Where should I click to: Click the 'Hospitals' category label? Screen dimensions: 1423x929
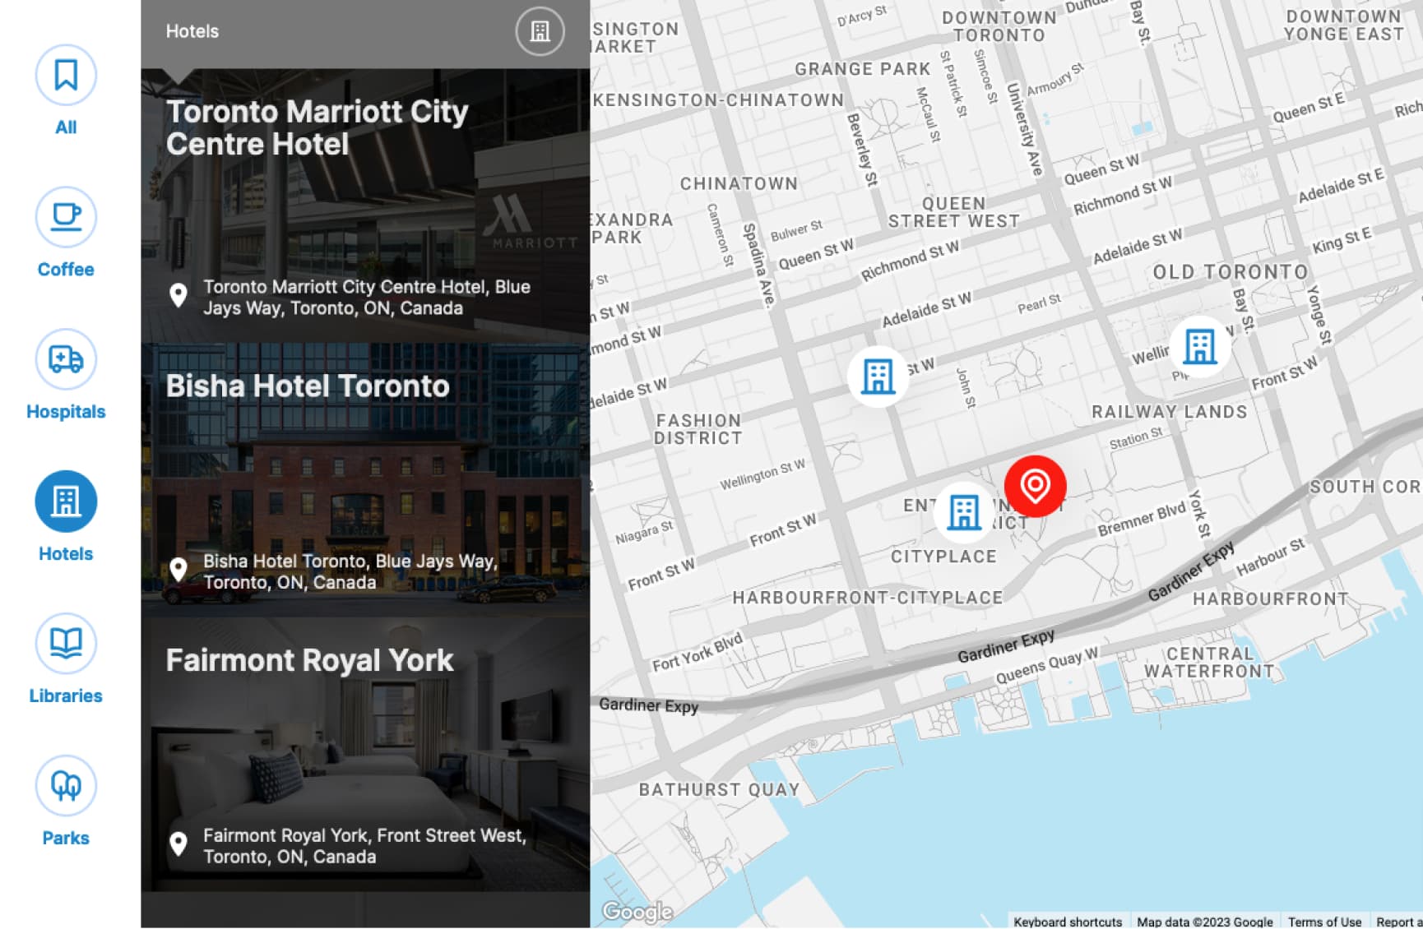(66, 412)
